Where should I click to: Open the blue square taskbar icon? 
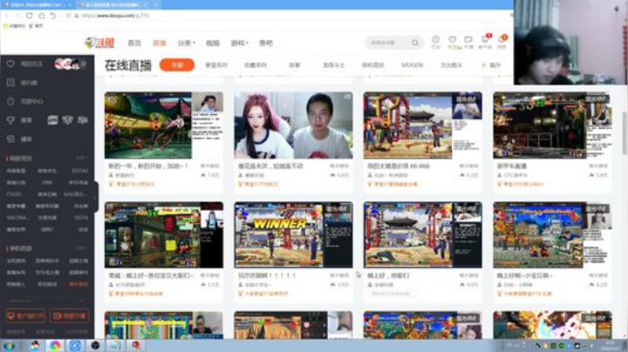(75, 346)
